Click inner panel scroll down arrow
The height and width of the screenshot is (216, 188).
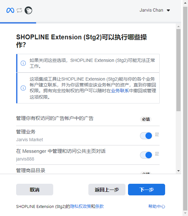[x=179, y=171]
